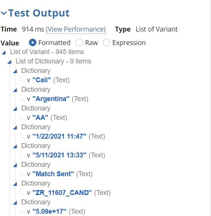
Task: Collapse the Dictionary containing "5.09e+17"
Action: 15,202
